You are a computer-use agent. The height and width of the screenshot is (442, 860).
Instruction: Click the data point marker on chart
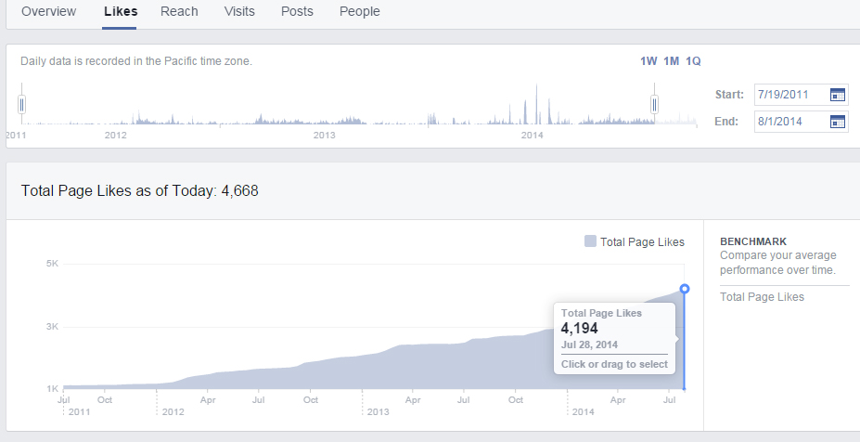[x=685, y=289]
